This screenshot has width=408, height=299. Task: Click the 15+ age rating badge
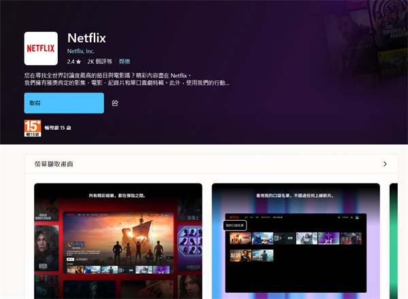tap(33, 128)
